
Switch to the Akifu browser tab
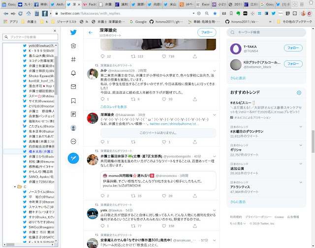pos(57,4)
